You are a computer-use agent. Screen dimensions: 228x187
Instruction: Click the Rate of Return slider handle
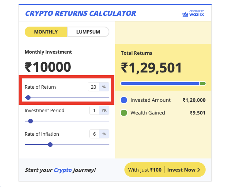tap(28, 98)
